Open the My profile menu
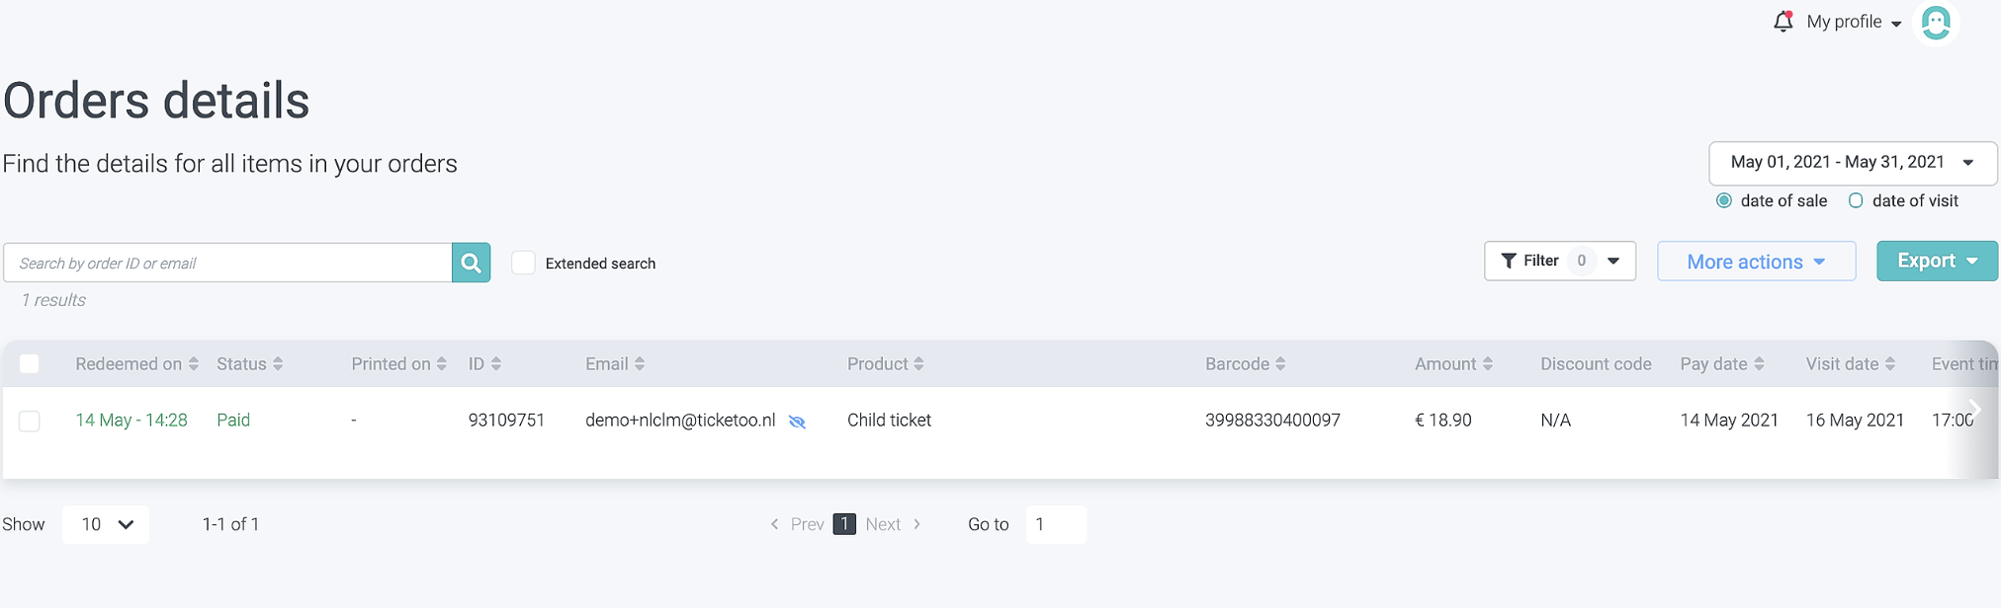Viewport: 2001px width, 614px height. 1853,22
